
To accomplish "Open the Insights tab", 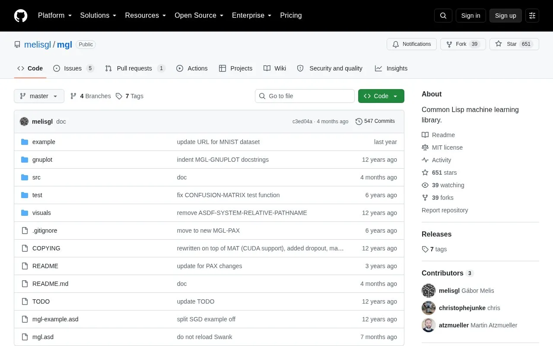I will tap(391, 68).
